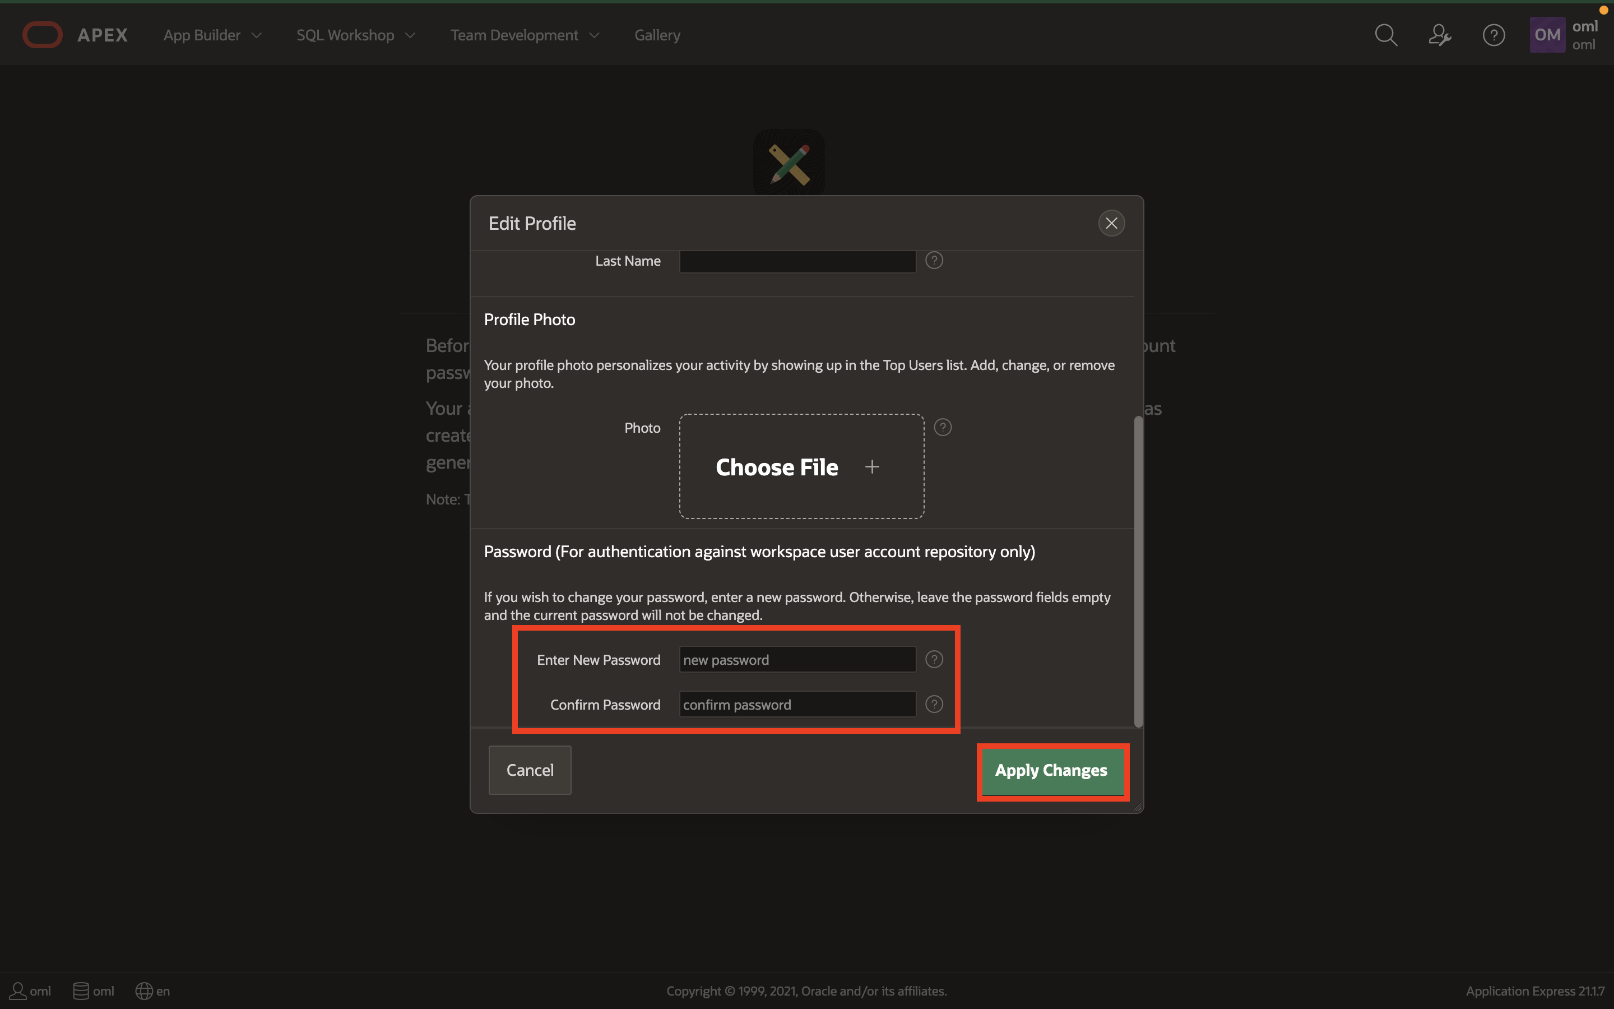This screenshot has height=1009, width=1614.
Task: Click the Choose File photo drop area
Action: click(x=801, y=466)
